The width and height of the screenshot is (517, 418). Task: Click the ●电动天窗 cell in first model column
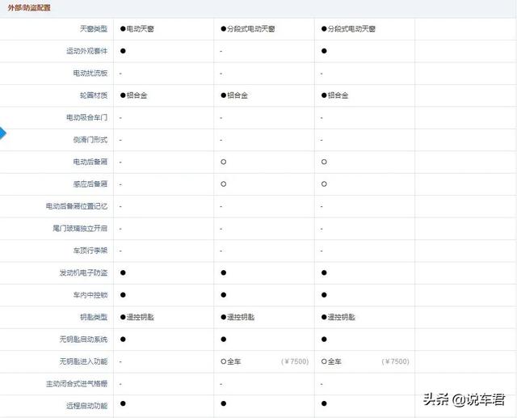click(x=137, y=29)
